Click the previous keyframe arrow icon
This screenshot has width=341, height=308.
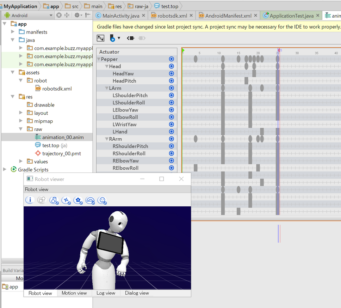[130, 38]
